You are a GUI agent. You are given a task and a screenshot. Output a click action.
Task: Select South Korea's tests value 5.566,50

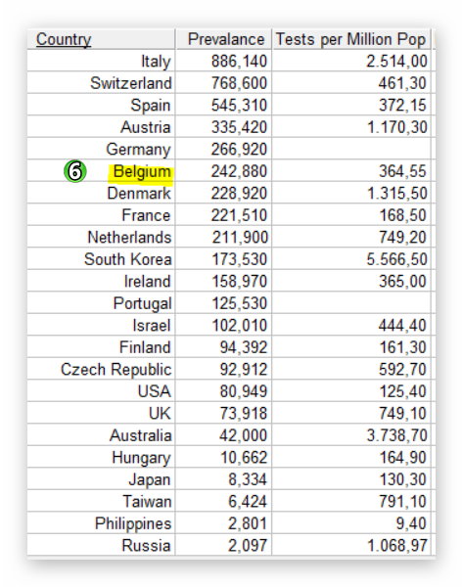coord(351,259)
